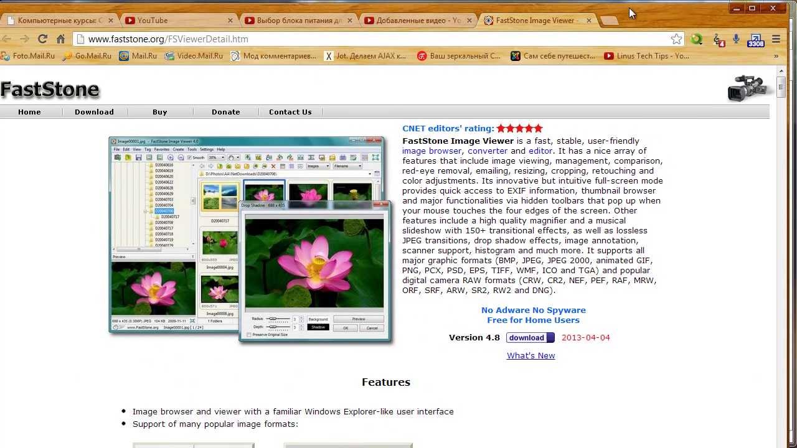Click the vertical scrollbar thumb
Screen dimensions: 797x448
click(x=781, y=86)
